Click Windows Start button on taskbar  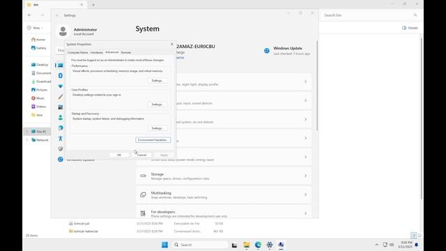coord(164,245)
